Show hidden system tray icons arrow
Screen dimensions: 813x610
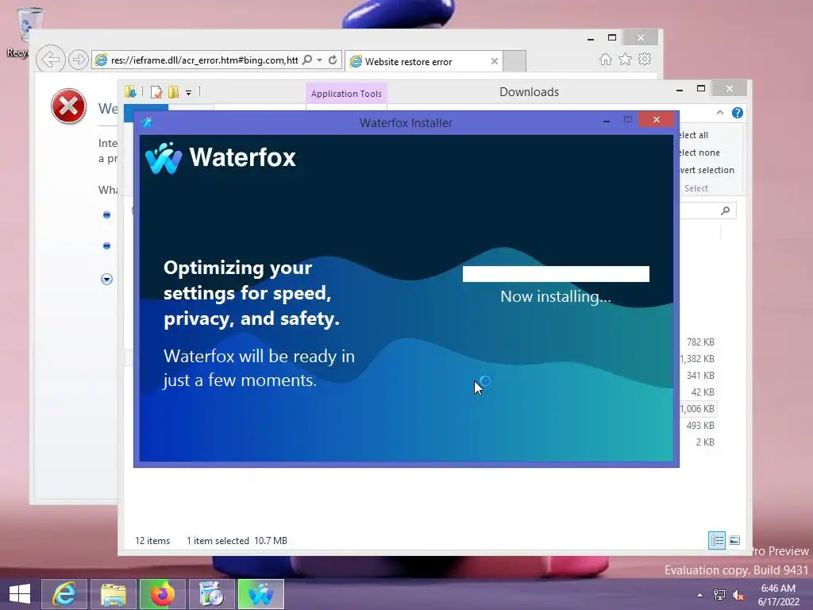coord(699,595)
